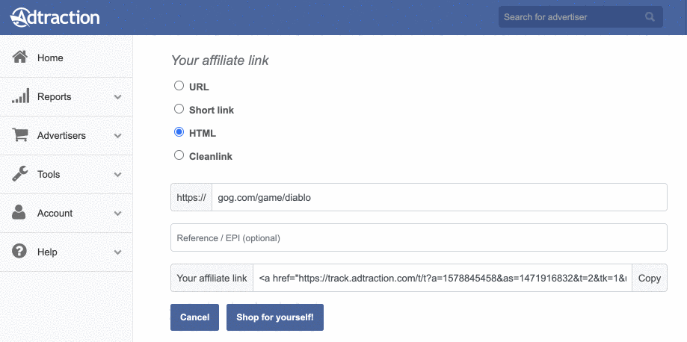Select the URL radio option
The height and width of the screenshot is (342, 687).
[x=179, y=85]
